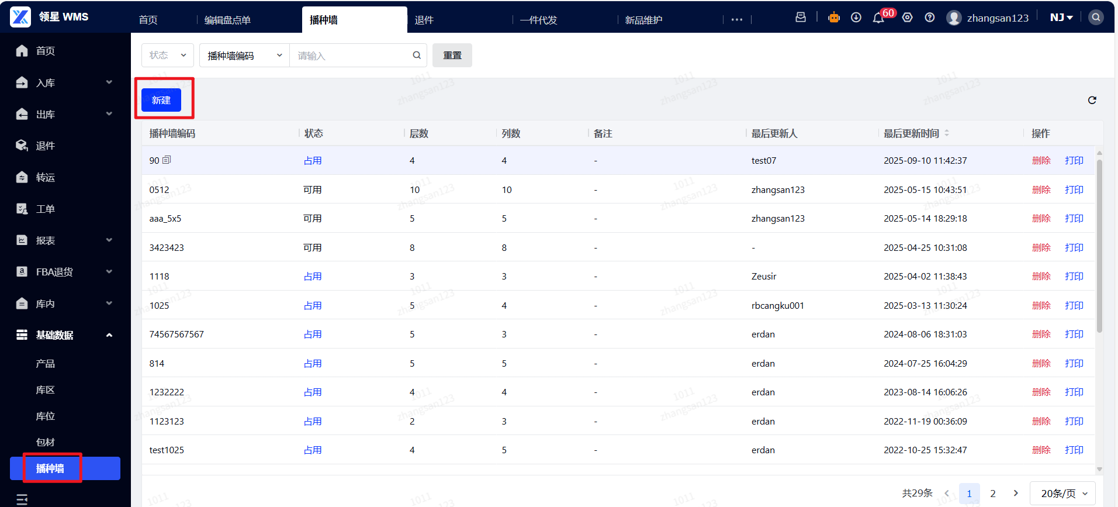Copy code 90 using the copy icon
Screen dimensions: 1118x507
click(167, 160)
